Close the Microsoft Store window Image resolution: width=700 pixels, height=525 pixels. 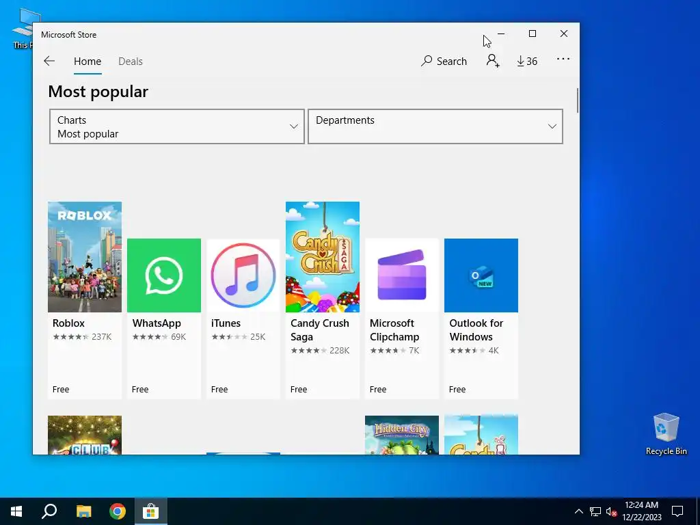click(x=564, y=34)
